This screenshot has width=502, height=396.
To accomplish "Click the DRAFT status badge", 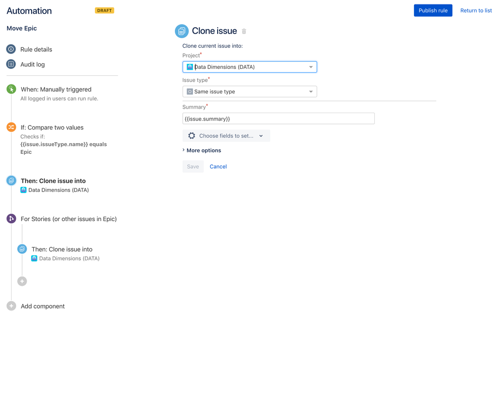I will click(105, 11).
